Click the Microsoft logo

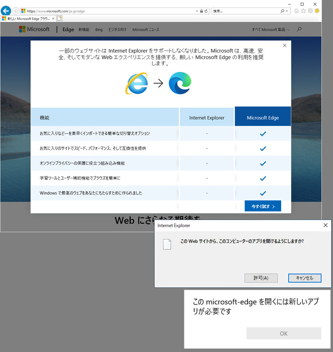34,29
